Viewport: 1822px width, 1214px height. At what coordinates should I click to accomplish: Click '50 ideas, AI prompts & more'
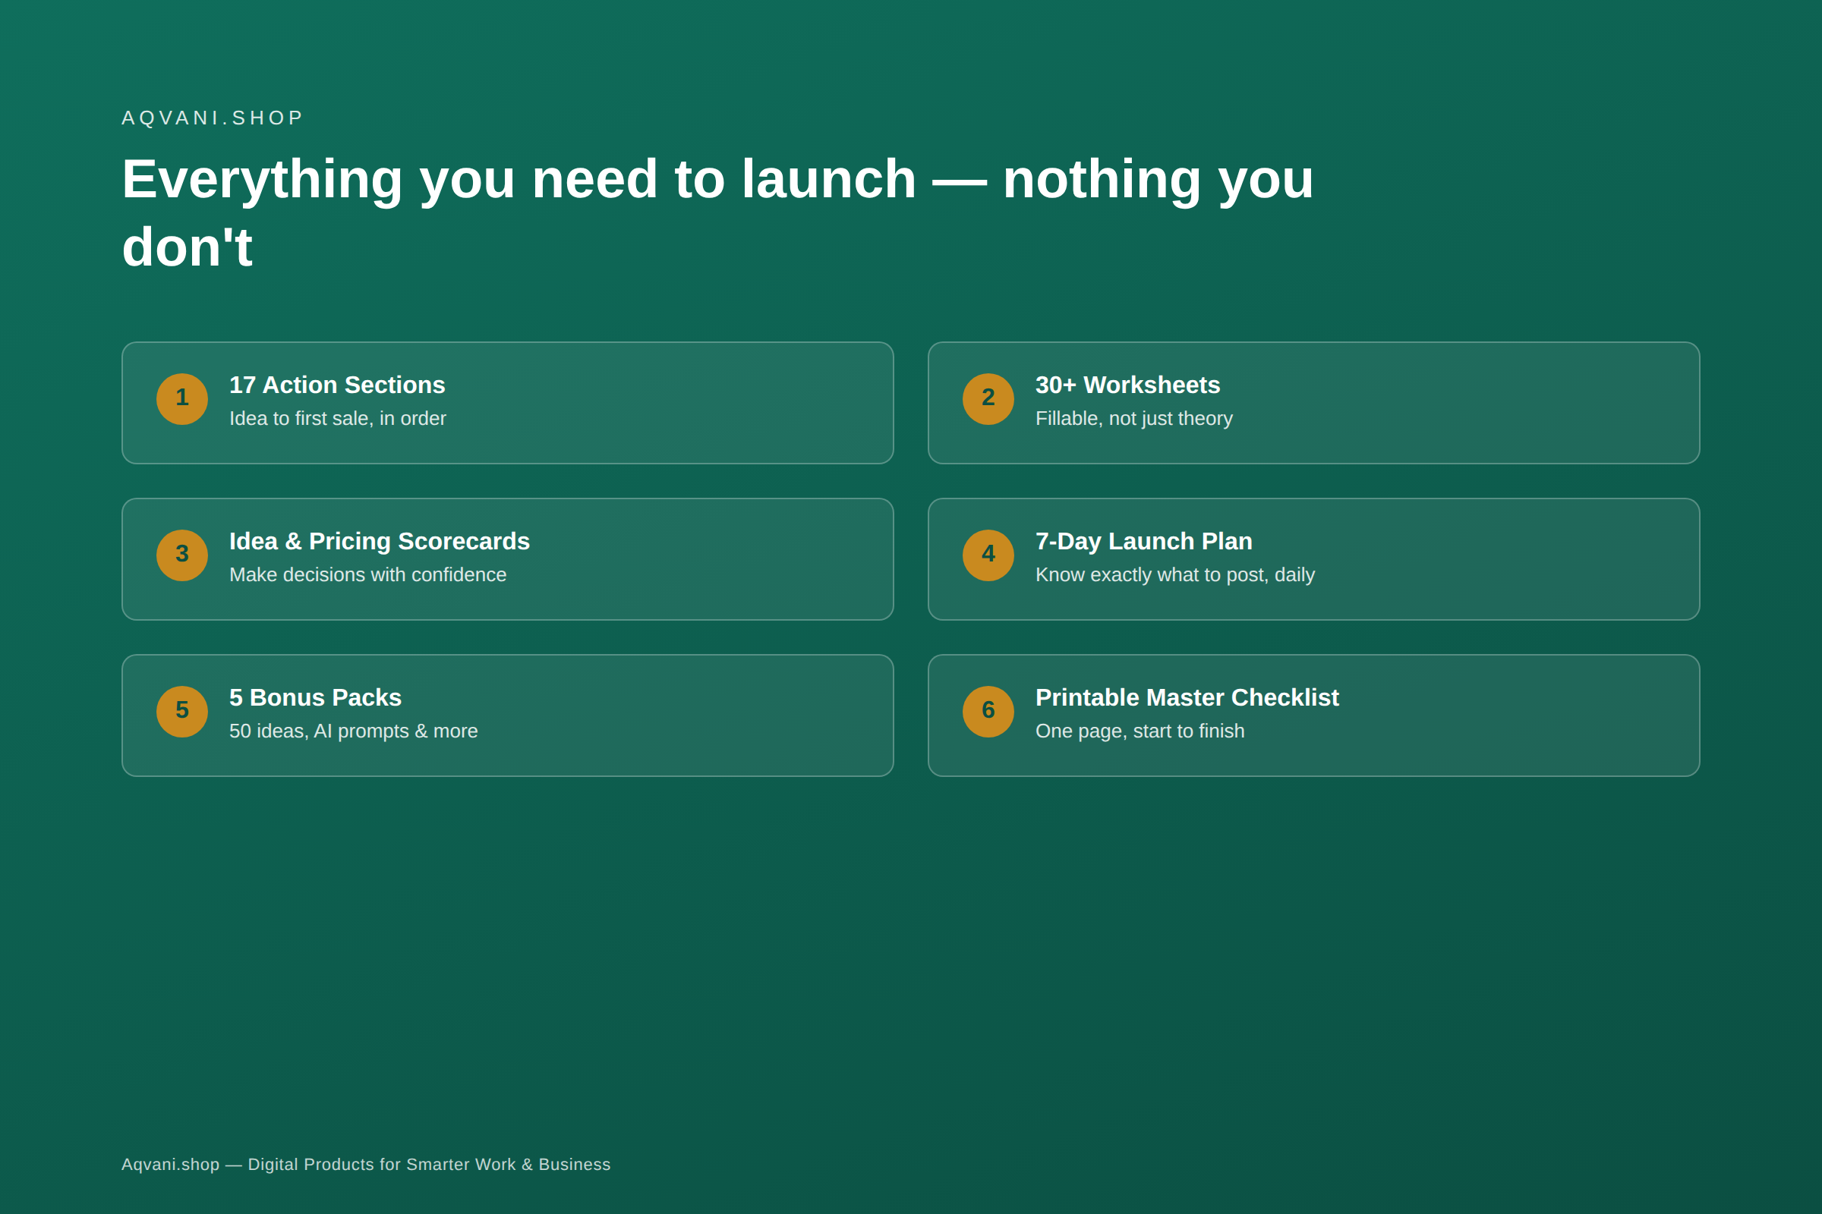pyautogui.click(x=353, y=731)
